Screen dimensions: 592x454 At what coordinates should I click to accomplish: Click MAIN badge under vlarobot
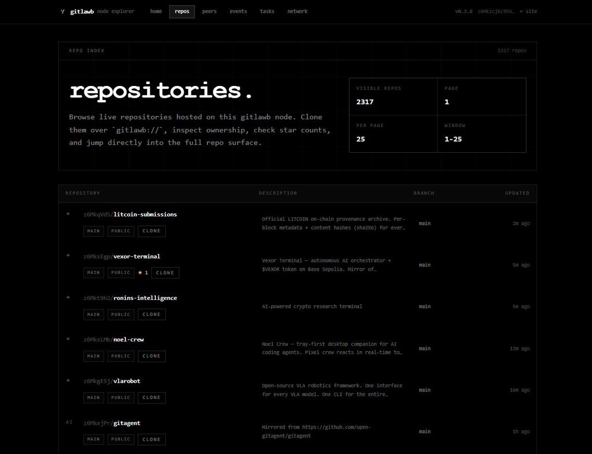[94, 397]
